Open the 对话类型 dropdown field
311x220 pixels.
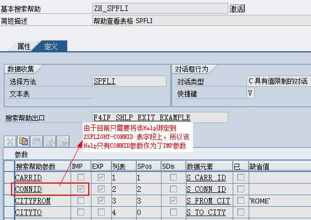[278, 81]
